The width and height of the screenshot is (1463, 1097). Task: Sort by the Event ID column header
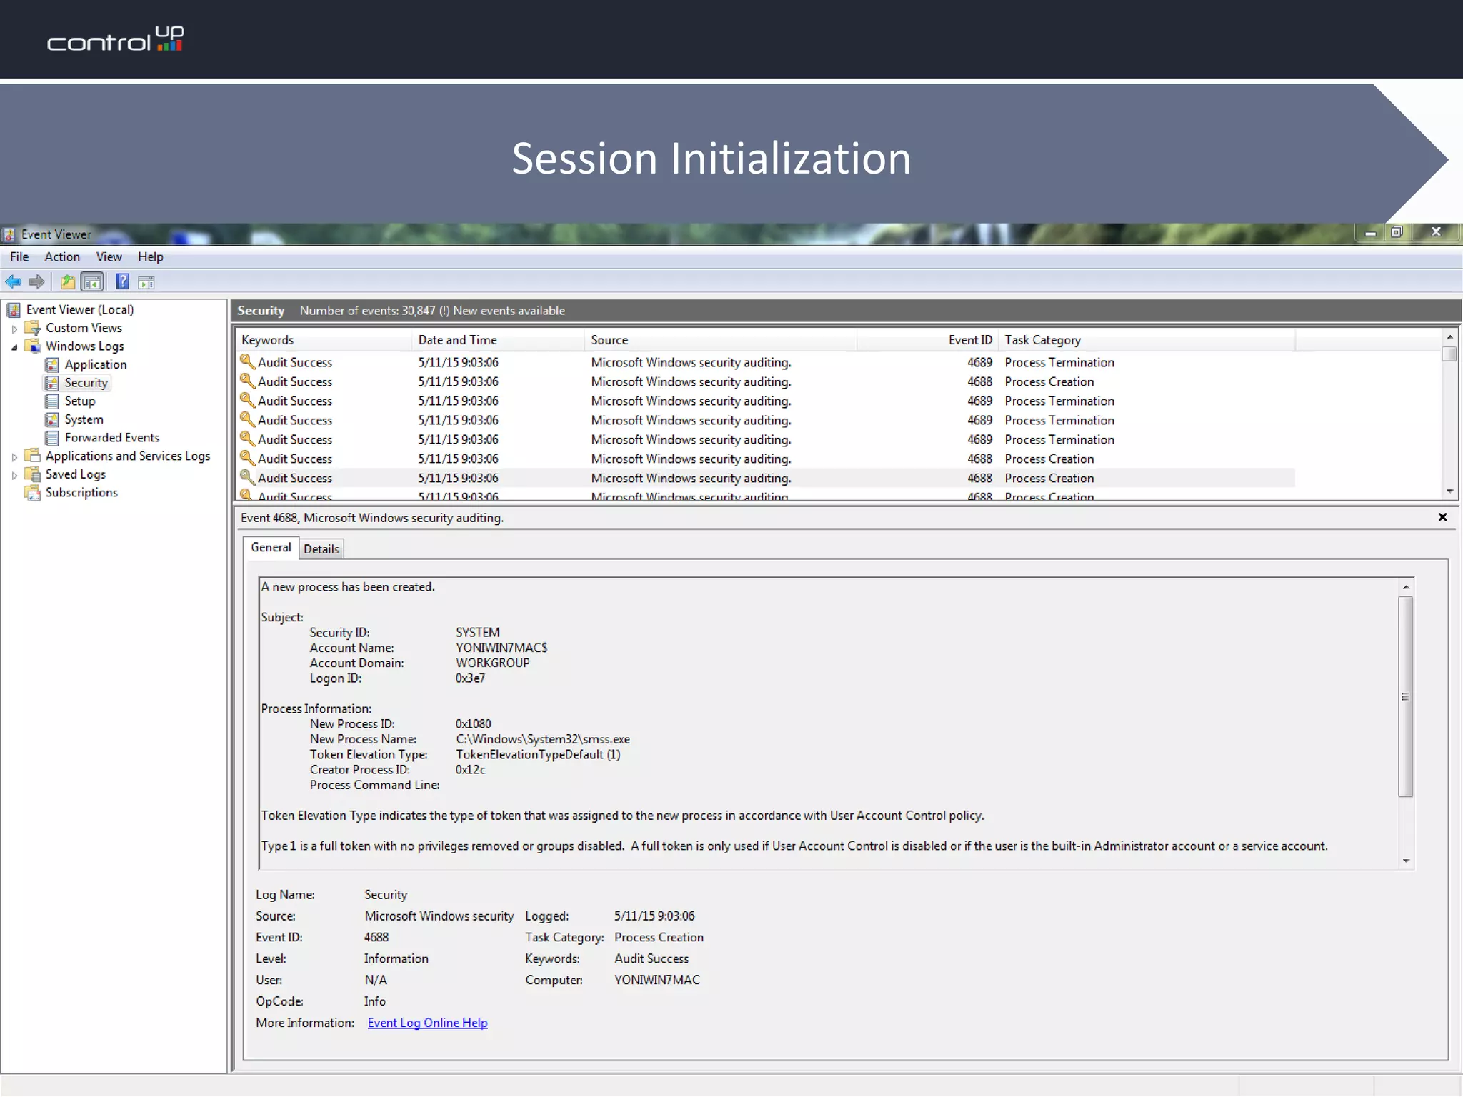coord(927,340)
